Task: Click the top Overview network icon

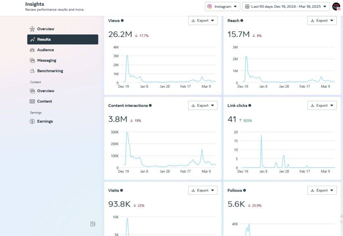Action: (32, 29)
